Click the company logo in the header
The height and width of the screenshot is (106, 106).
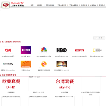tap(6, 5)
